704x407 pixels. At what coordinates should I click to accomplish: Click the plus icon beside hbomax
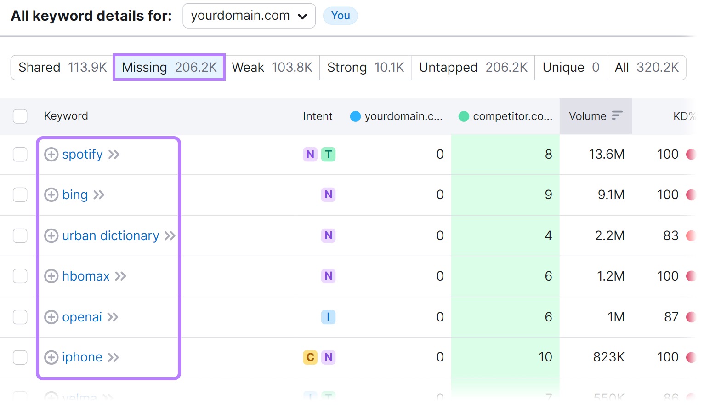click(51, 276)
